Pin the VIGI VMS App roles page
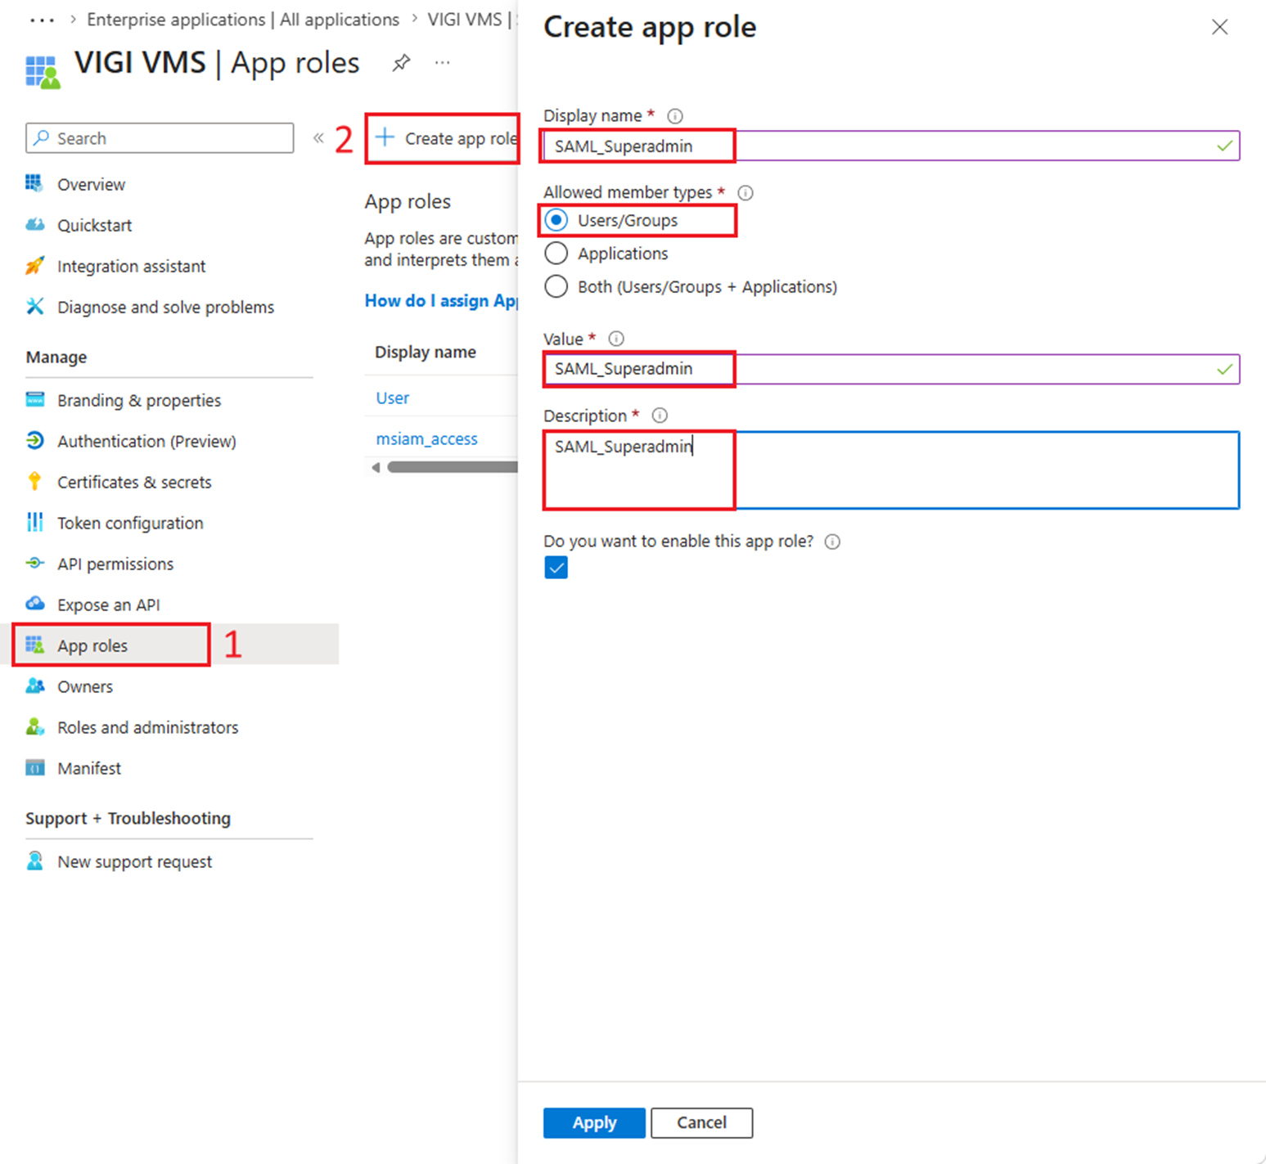The width and height of the screenshot is (1266, 1164). click(x=401, y=63)
